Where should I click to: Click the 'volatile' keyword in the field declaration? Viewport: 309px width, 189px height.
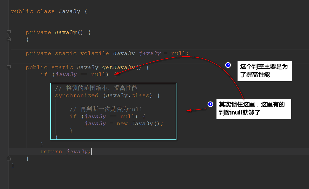point(95,53)
